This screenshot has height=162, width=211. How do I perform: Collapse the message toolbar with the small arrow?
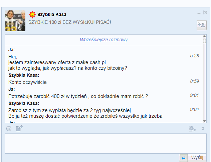[x=203, y=128]
